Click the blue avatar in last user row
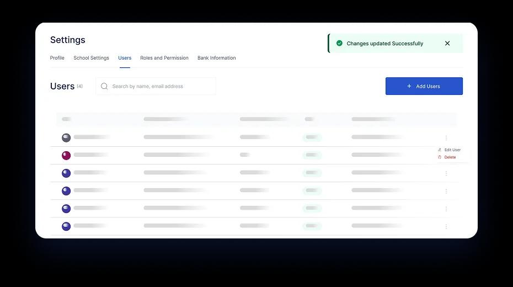Viewport: 513px width, 287px height. tap(66, 226)
